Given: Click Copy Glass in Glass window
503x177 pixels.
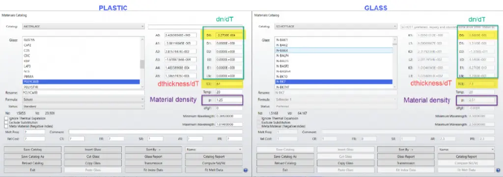Looking at the screenshot, I should [345, 163].
